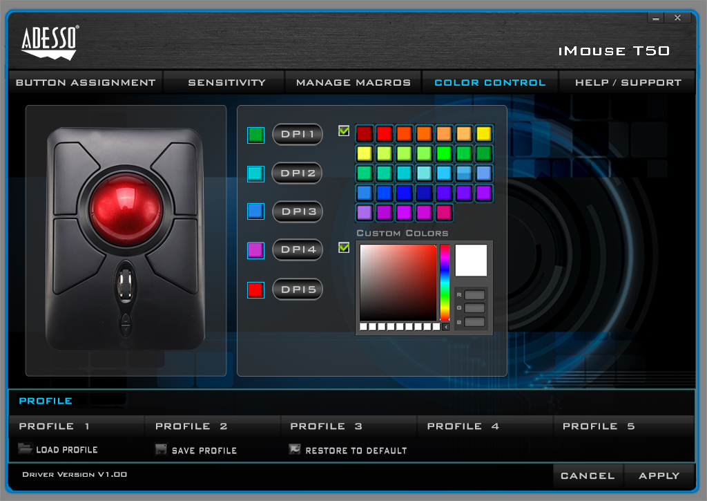Click the Apply button
The height and width of the screenshot is (501, 707).
659,475
